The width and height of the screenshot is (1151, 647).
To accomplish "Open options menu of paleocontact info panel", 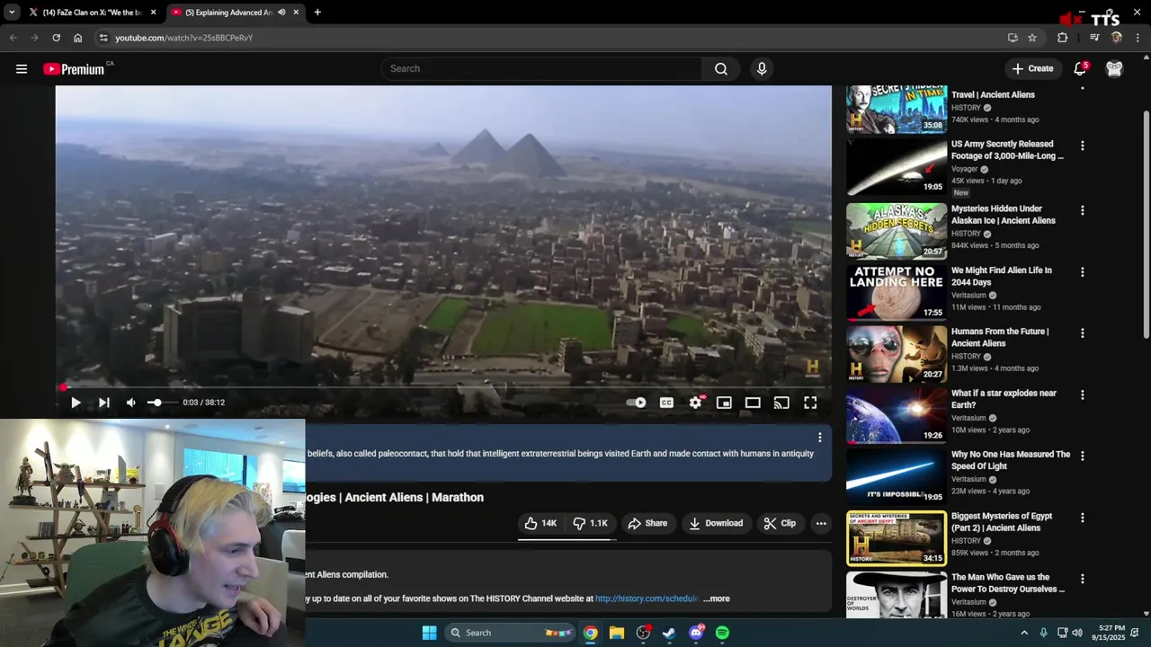I will [x=819, y=438].
